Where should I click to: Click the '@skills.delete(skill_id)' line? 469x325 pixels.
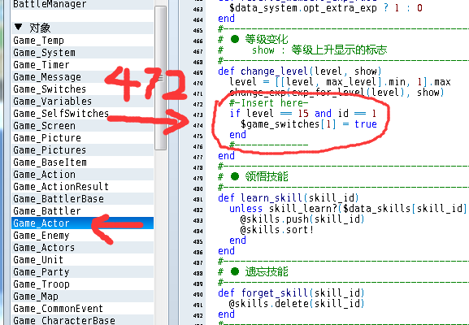[x=297, y=304]
